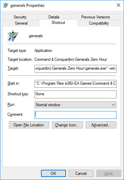This screenshot has width=124, height=180.
Task: Switch to the Details tab
Action: (54, 17)
